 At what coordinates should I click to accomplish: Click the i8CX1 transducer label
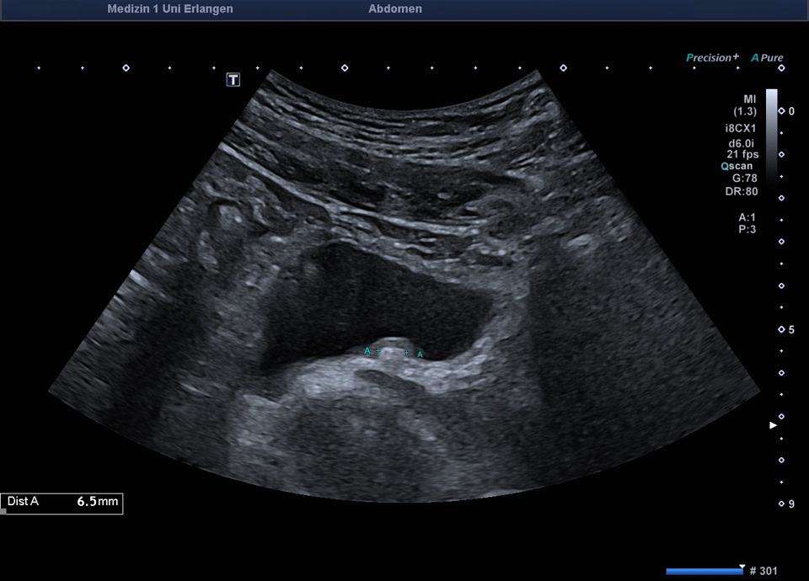coord(742,129)
